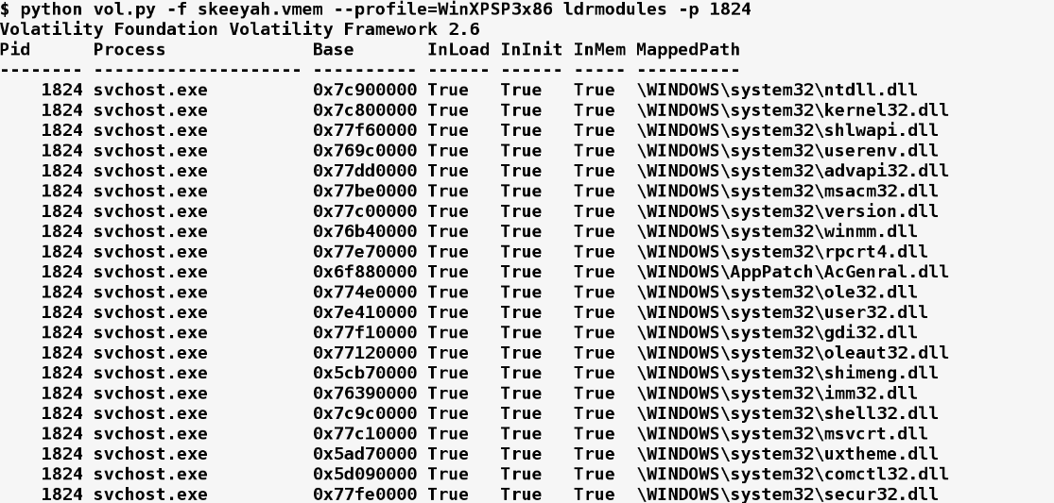
Task: Click the AppPatch\AcGenral.dll path
Action: (x=792, y=272)
